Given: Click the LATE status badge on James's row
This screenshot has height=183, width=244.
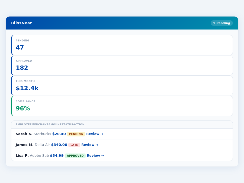Looking at the screenshot, I should click(74, 145).
